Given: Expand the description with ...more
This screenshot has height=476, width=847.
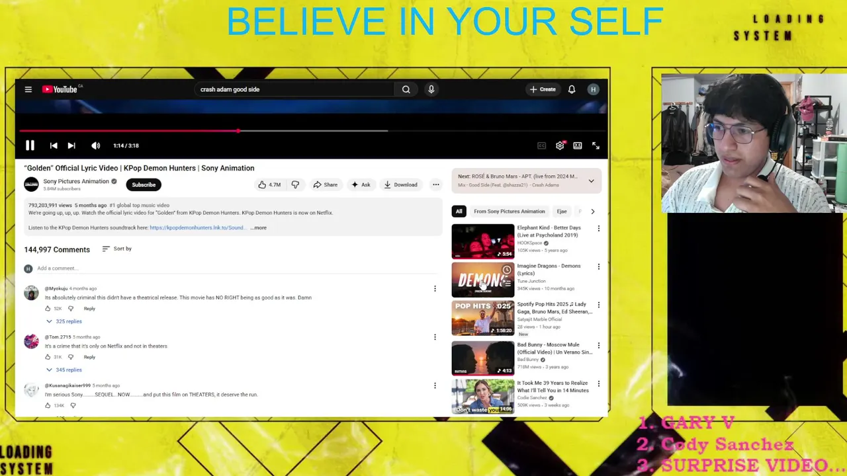Looking at the screenshot, I should (259, 227).
